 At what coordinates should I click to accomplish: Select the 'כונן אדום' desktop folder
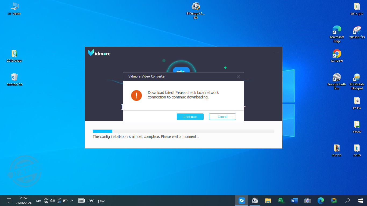pos(357,9)
